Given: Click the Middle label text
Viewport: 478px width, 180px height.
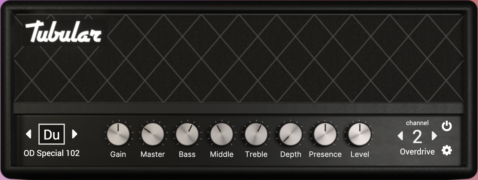Looking at the screenshot, I should pos(222,154).
